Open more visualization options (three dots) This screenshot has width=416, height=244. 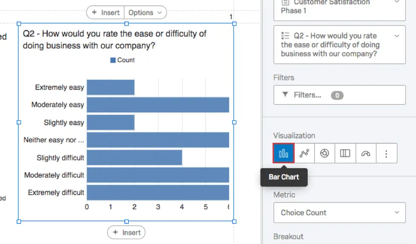click(386, 154)
